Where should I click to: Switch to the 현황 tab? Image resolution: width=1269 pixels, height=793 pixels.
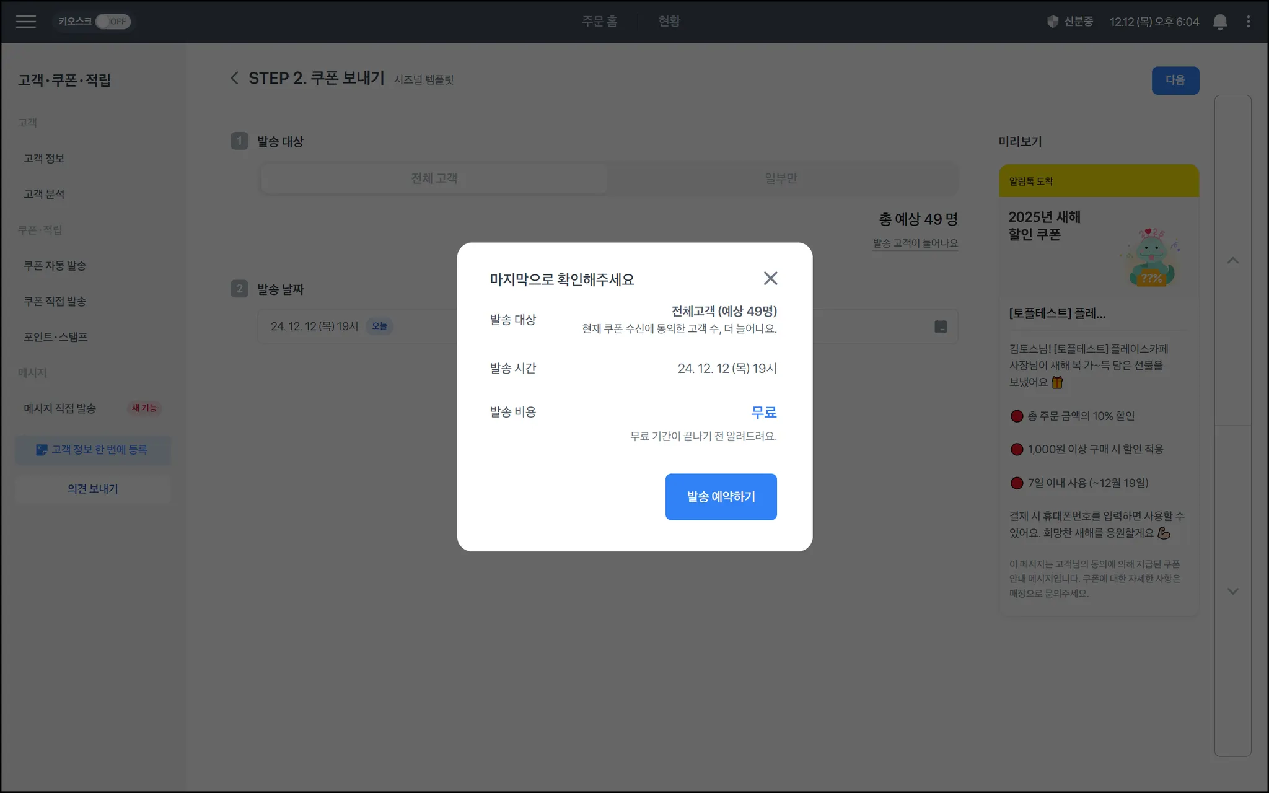669,22
